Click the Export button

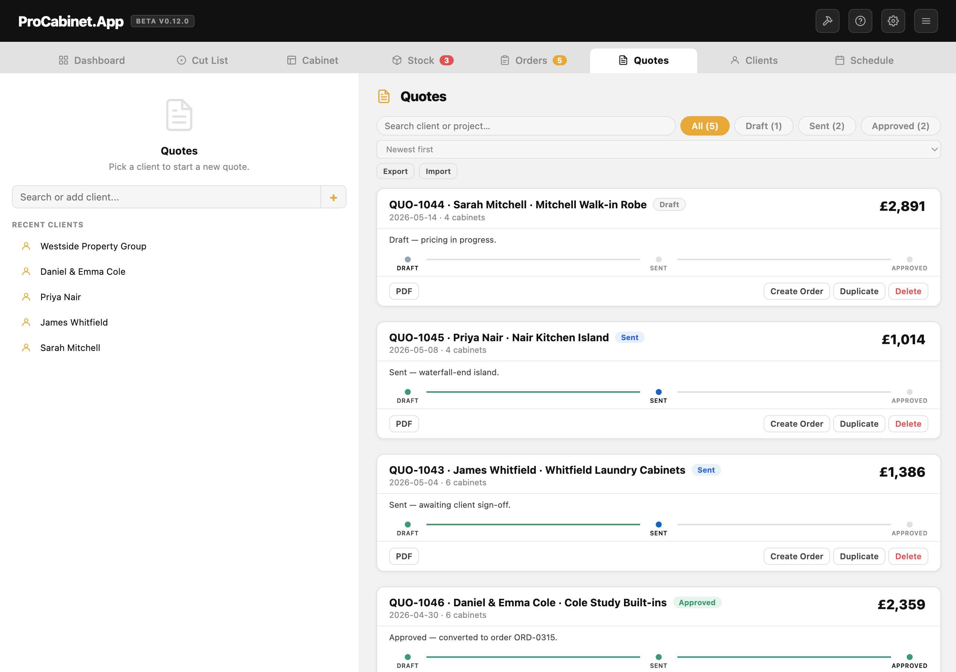(395, 171)
